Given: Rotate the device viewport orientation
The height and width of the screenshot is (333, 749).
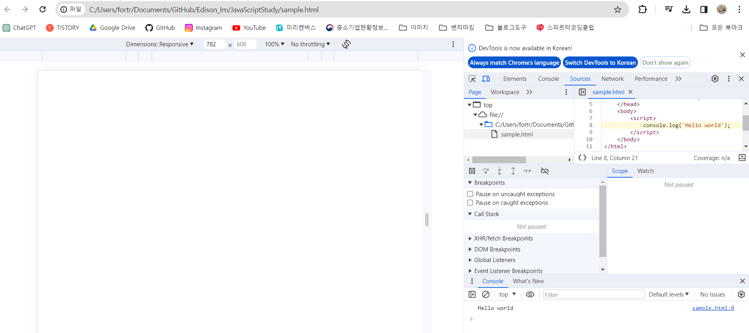Looking at the screenshot, I should click(x=346, y=44).
